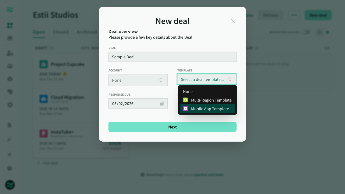Open the help question-mark icon in sidebar
Viewport: 345px width, 194px height.
tap(9, 168)
